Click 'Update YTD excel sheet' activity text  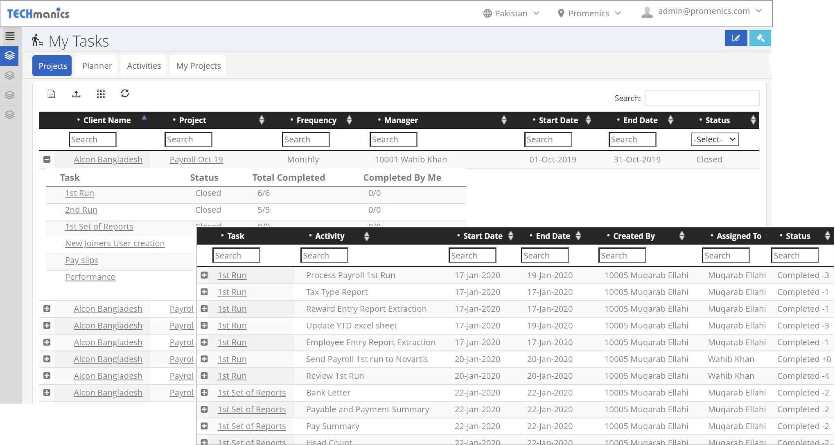[x=352, y=326]
